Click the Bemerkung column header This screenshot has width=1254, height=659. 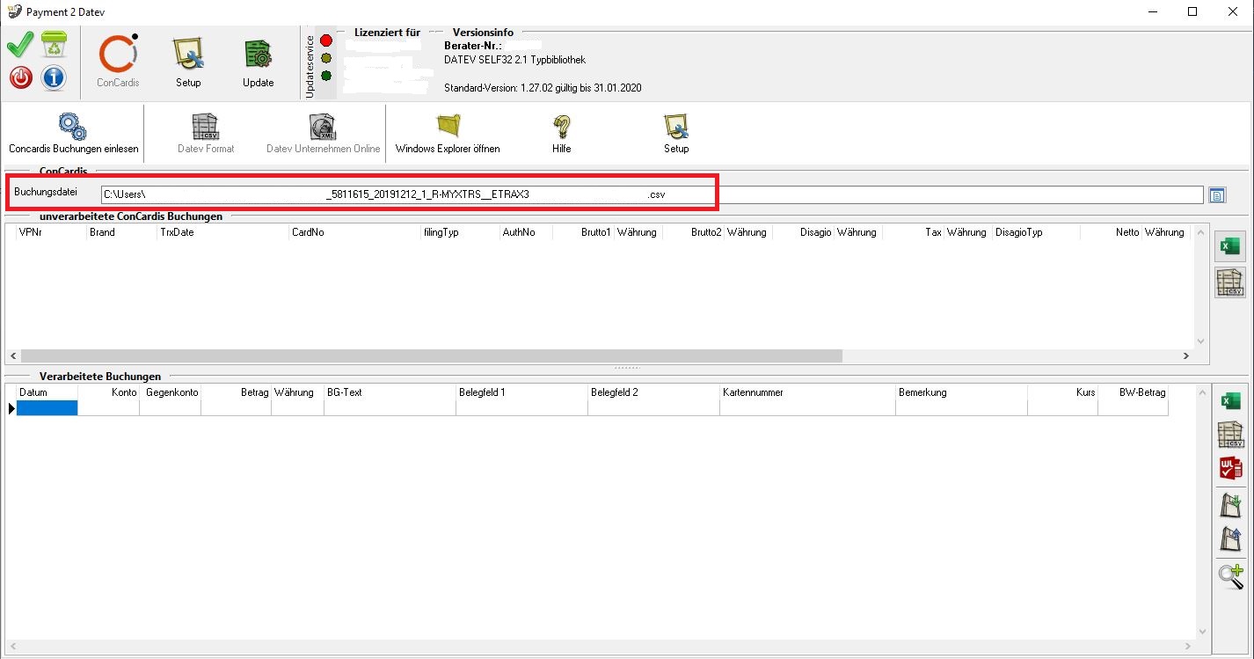coord(961,392)
